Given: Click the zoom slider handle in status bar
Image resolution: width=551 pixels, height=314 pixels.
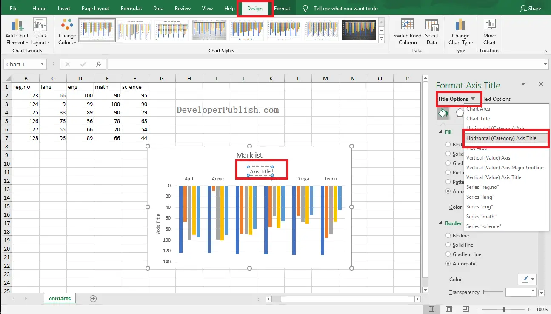Looking at the screenshot, I should coord(504,309).
